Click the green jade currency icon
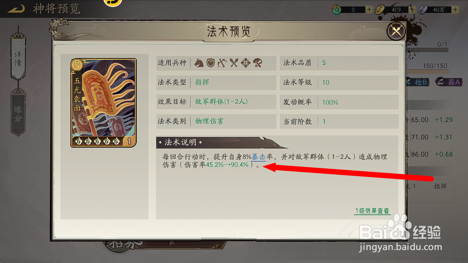 pyautogui.click(x=337, y=9)
